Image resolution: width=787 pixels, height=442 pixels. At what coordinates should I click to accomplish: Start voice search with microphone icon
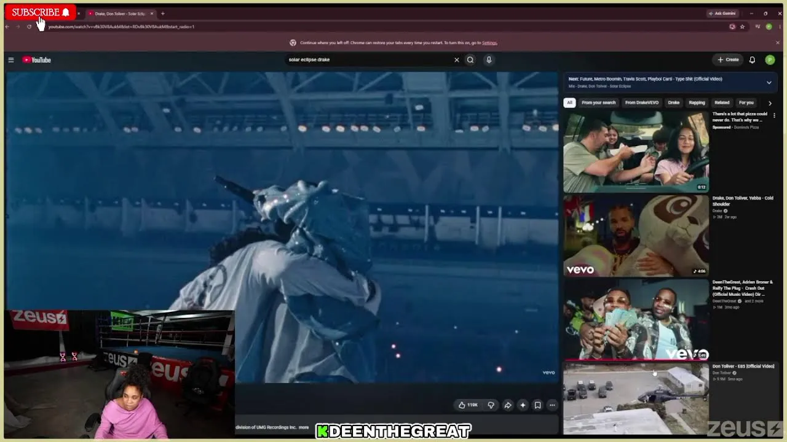tap(489, 60)
